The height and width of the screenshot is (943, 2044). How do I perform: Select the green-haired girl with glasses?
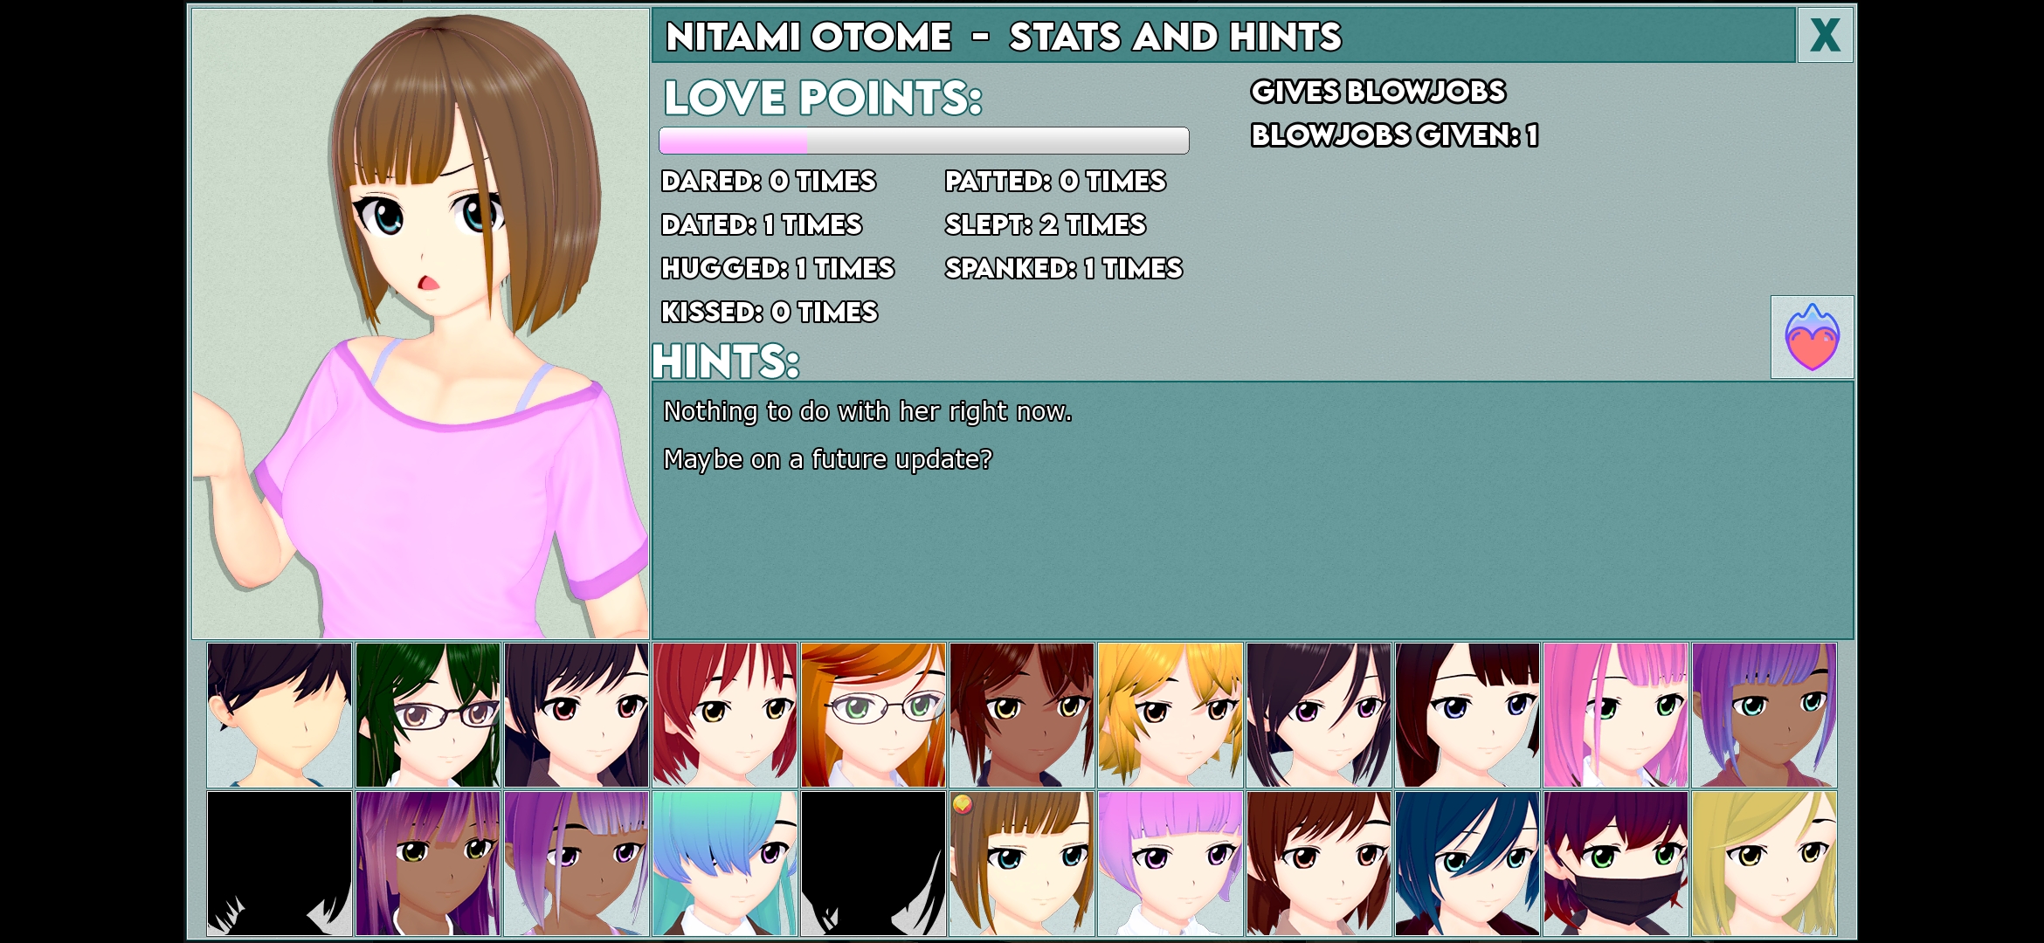pos(428,715)
